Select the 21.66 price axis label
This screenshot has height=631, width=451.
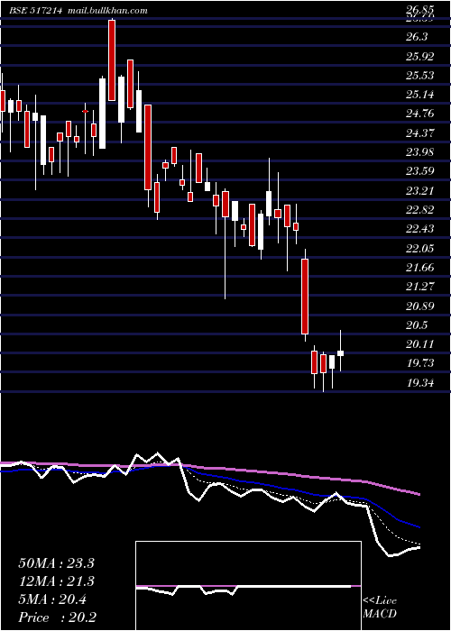coord(419,267)
